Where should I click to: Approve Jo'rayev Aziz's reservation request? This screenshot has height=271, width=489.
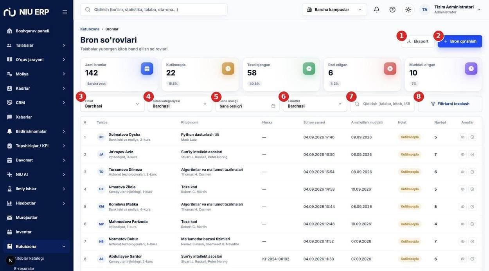pyautogui.click(x=472, y=154)
